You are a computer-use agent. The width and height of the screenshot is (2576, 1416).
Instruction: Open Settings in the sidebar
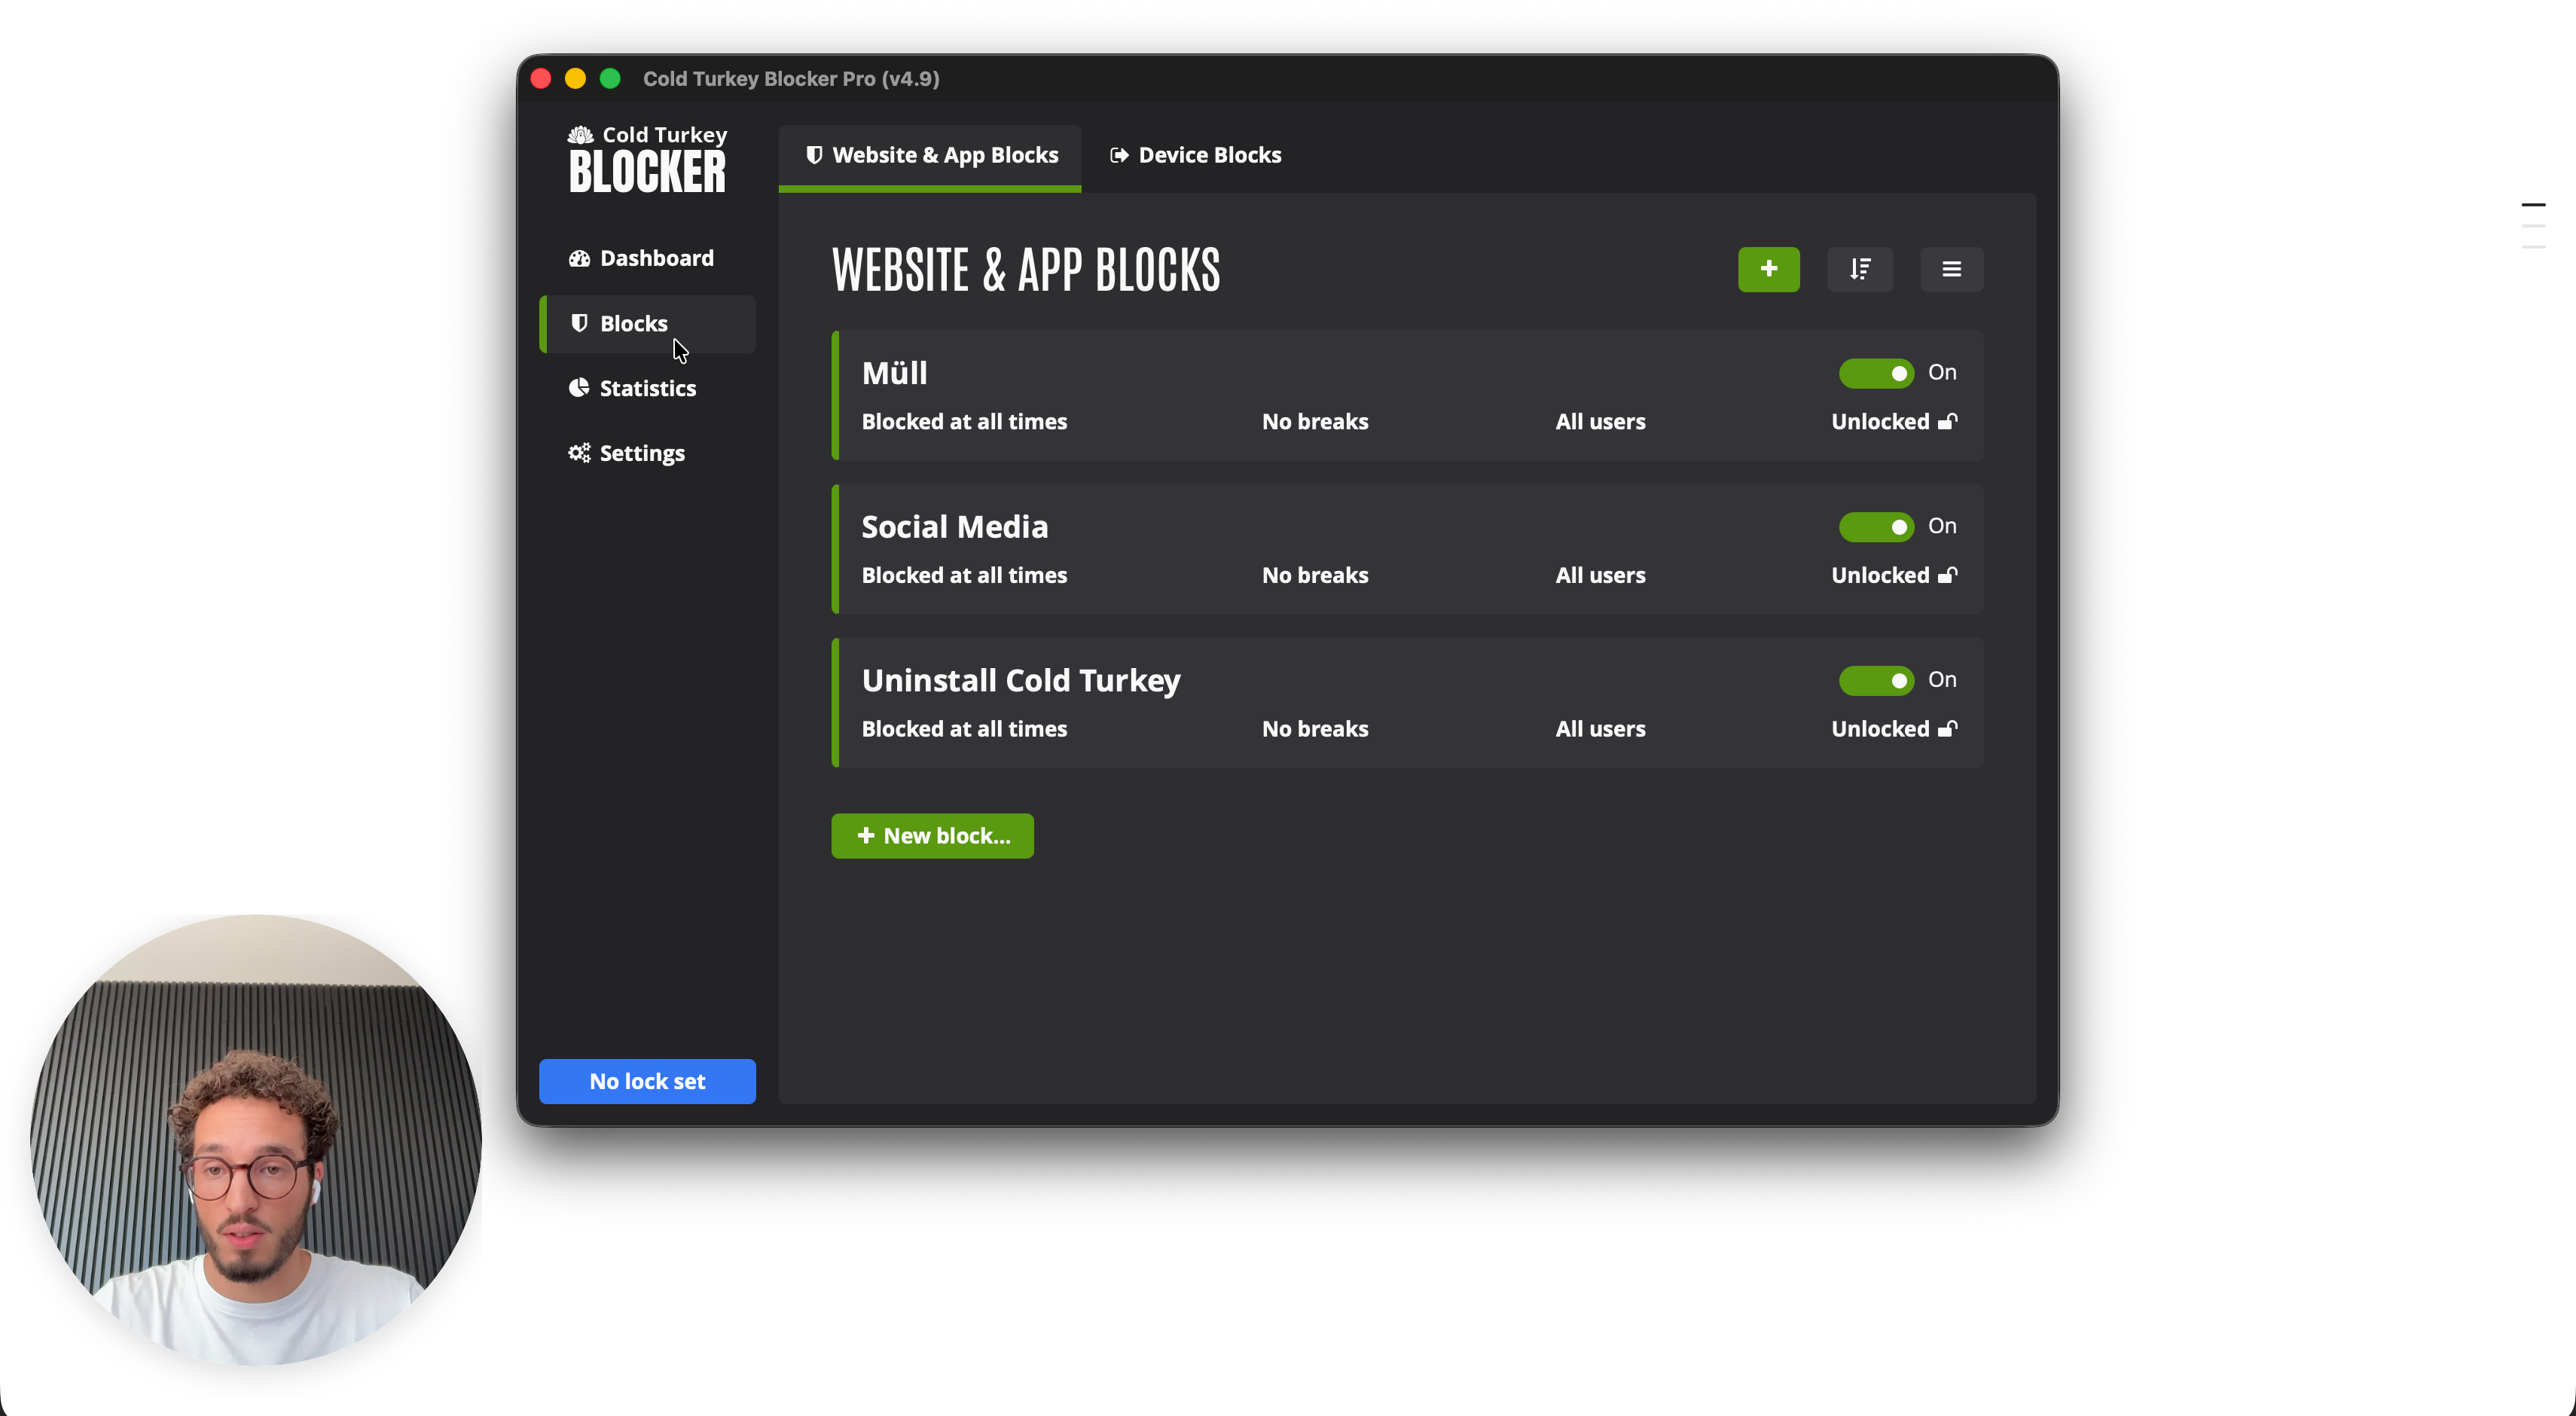tap(647, 453)
